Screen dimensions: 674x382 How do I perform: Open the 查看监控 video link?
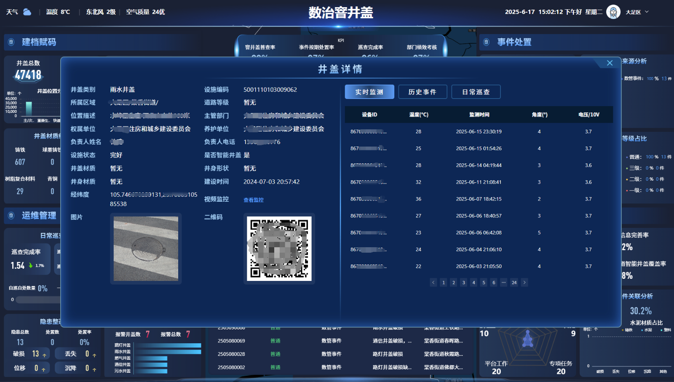pyautogui.click(x=254, y=200)
